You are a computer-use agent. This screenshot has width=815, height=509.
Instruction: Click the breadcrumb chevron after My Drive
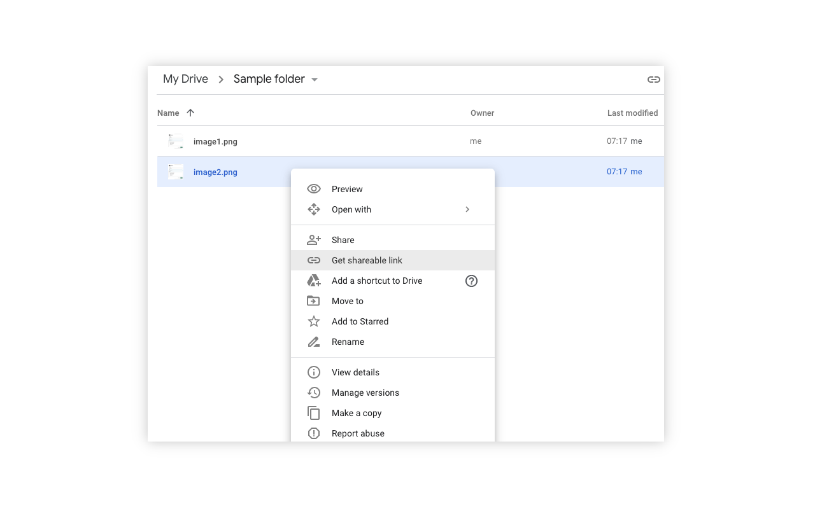pyautogui.click(x=221, y=80)
